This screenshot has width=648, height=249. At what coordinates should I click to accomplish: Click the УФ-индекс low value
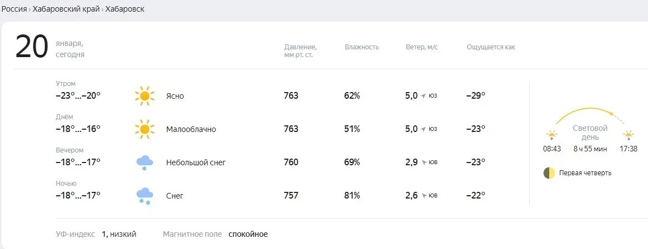pyautogui.click(x=119, y=234)
